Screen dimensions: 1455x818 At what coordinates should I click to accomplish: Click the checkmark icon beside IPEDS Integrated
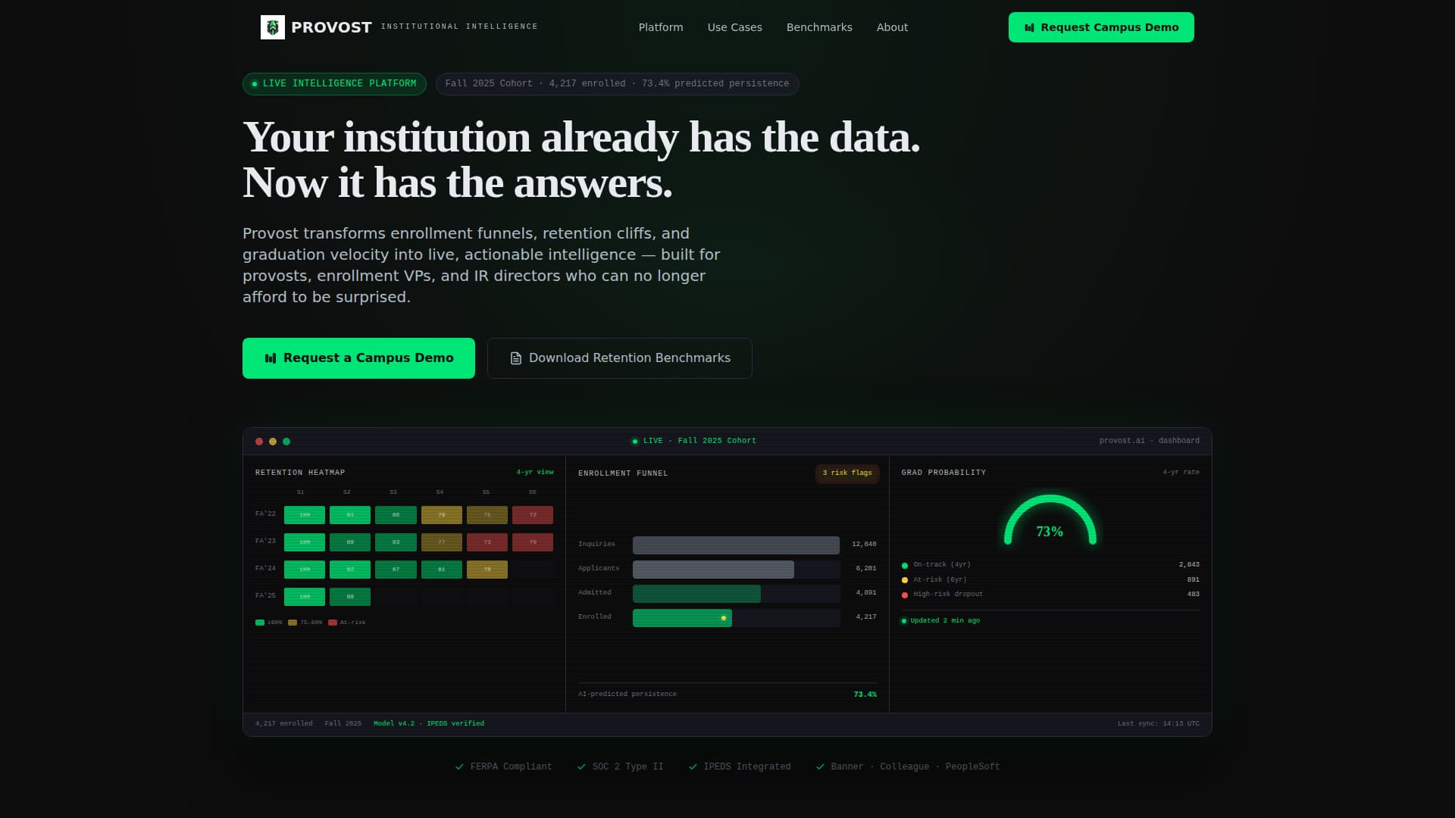tap(693, 766)
